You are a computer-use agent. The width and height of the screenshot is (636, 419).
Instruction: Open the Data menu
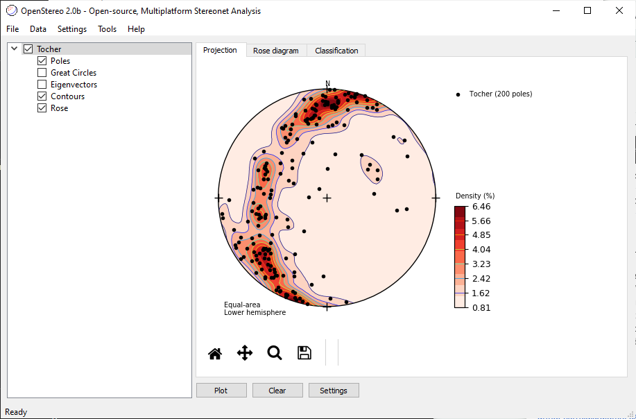click(38, 29)
